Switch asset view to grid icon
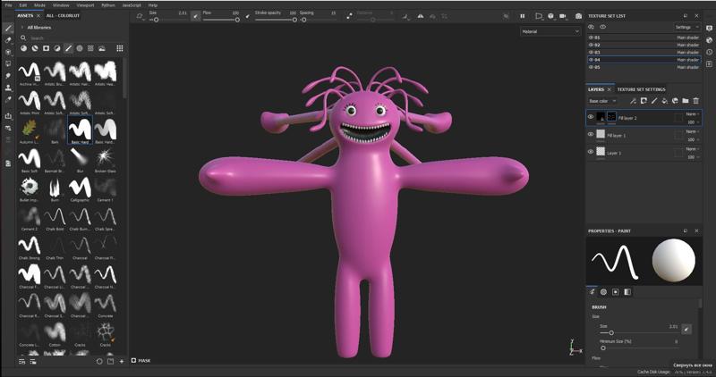This screenshot has height=377, width=716. click(x=120, y=48)
